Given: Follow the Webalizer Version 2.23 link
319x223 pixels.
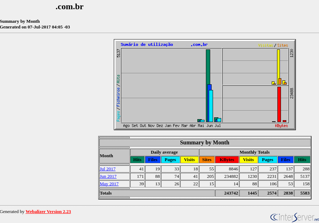Looking at the screenshot, I should point(48,212).
